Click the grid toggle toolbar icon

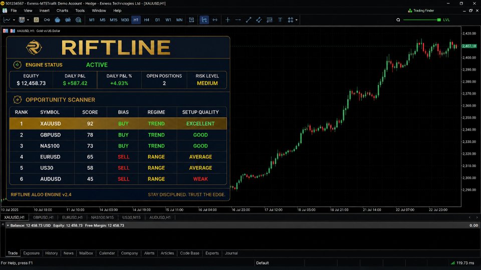pyautogui.click(x=191, y=20)
